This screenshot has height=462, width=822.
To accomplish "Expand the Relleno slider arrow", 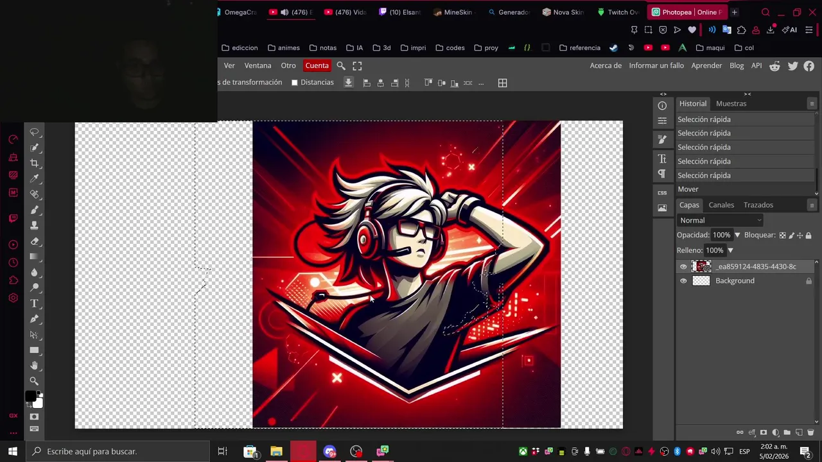I will (x=730, y=250).
